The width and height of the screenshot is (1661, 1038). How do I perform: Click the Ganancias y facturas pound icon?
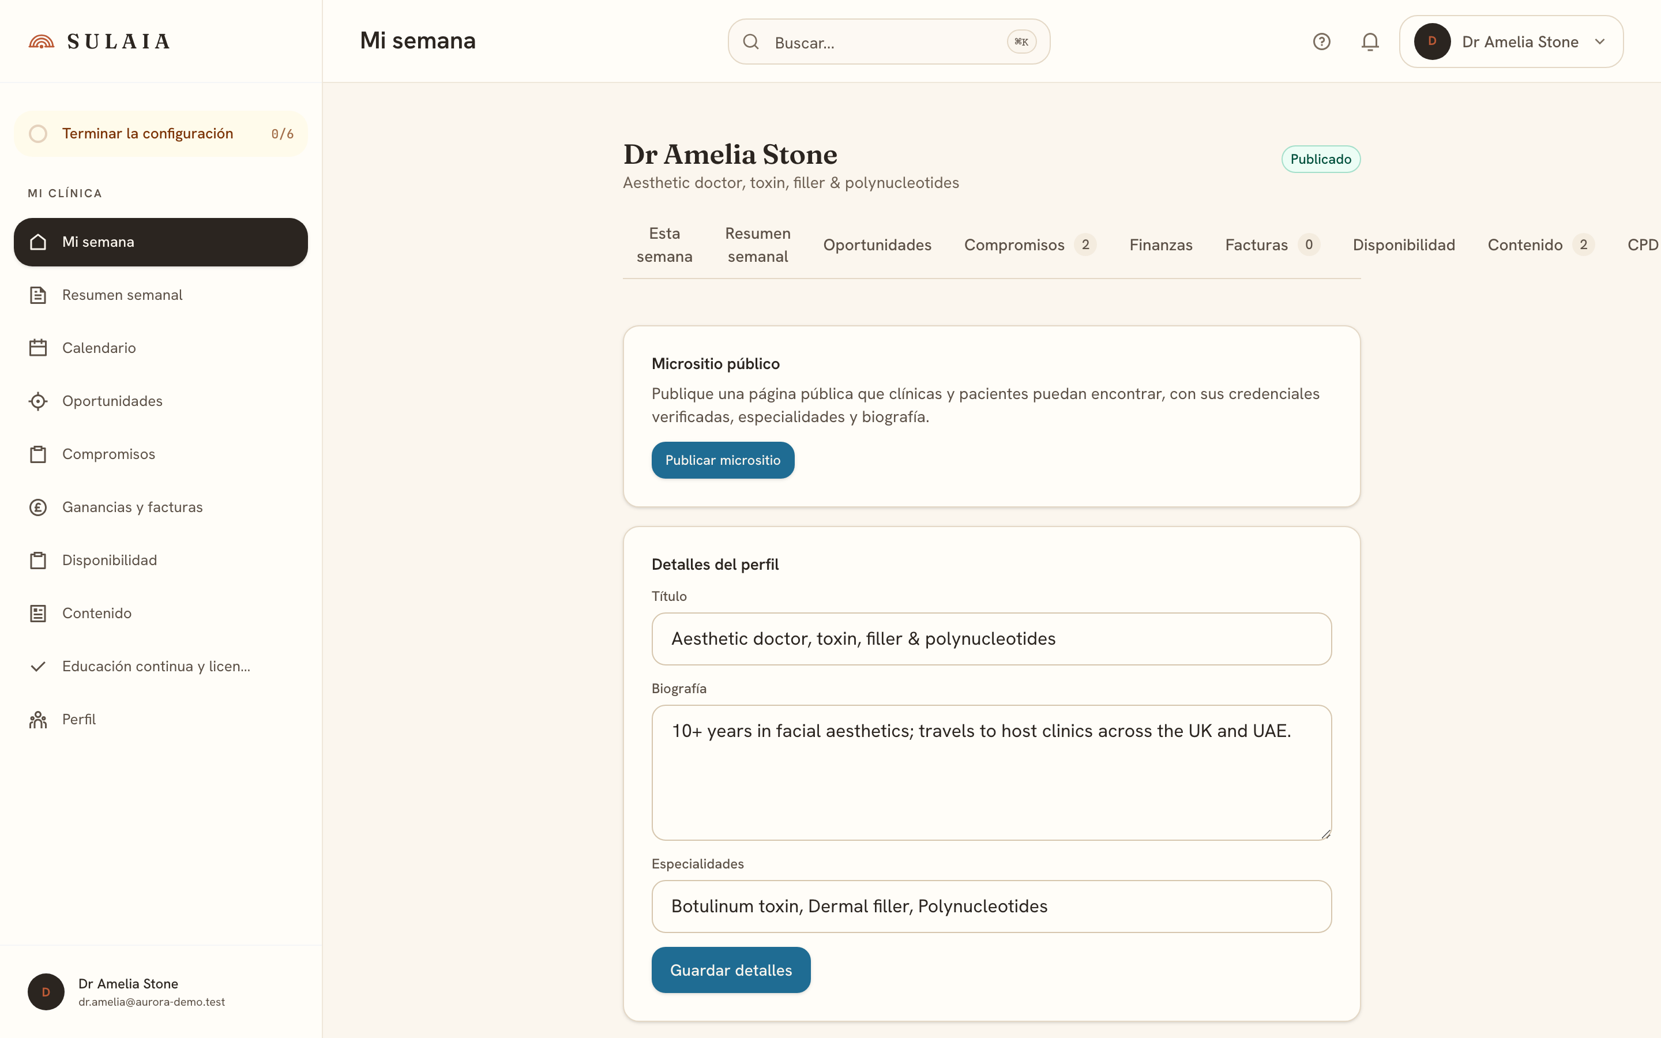coord(39,507)
